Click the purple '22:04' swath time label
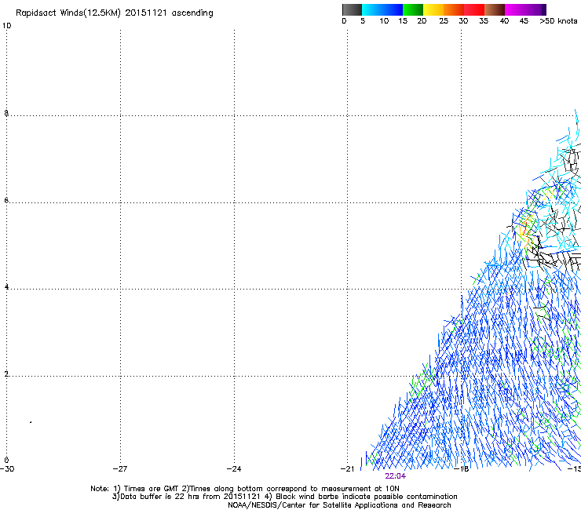 396,476
